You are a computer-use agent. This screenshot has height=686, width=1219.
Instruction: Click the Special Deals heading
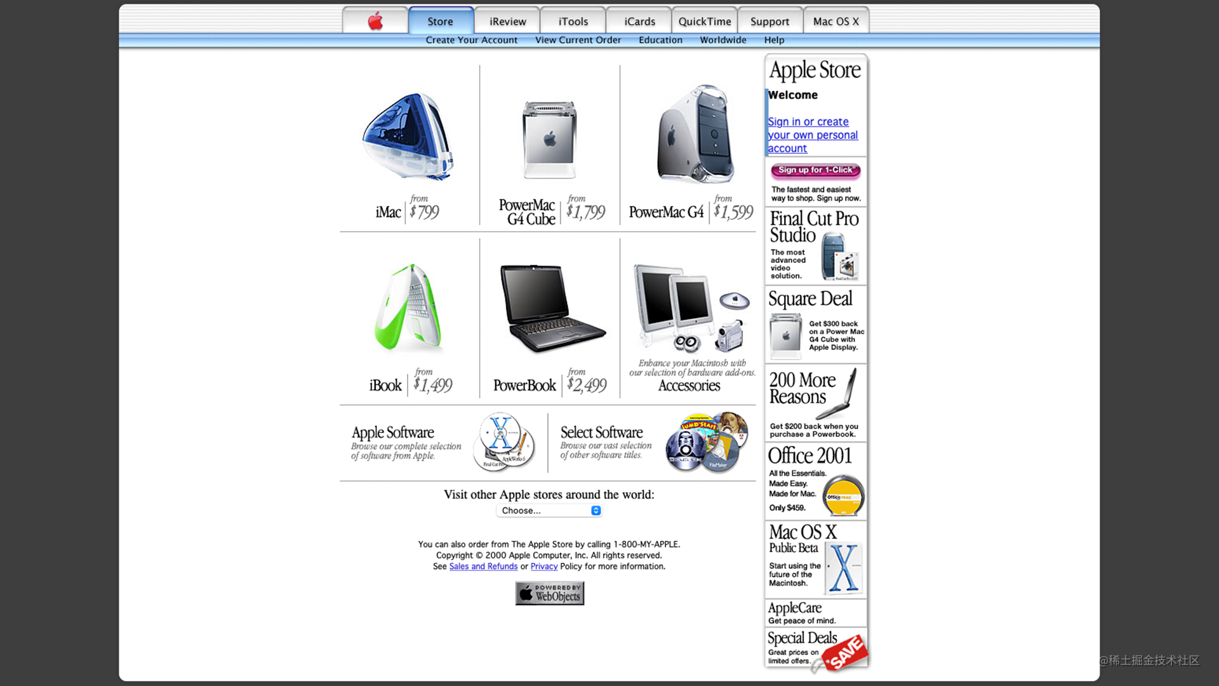coord(802,638)
